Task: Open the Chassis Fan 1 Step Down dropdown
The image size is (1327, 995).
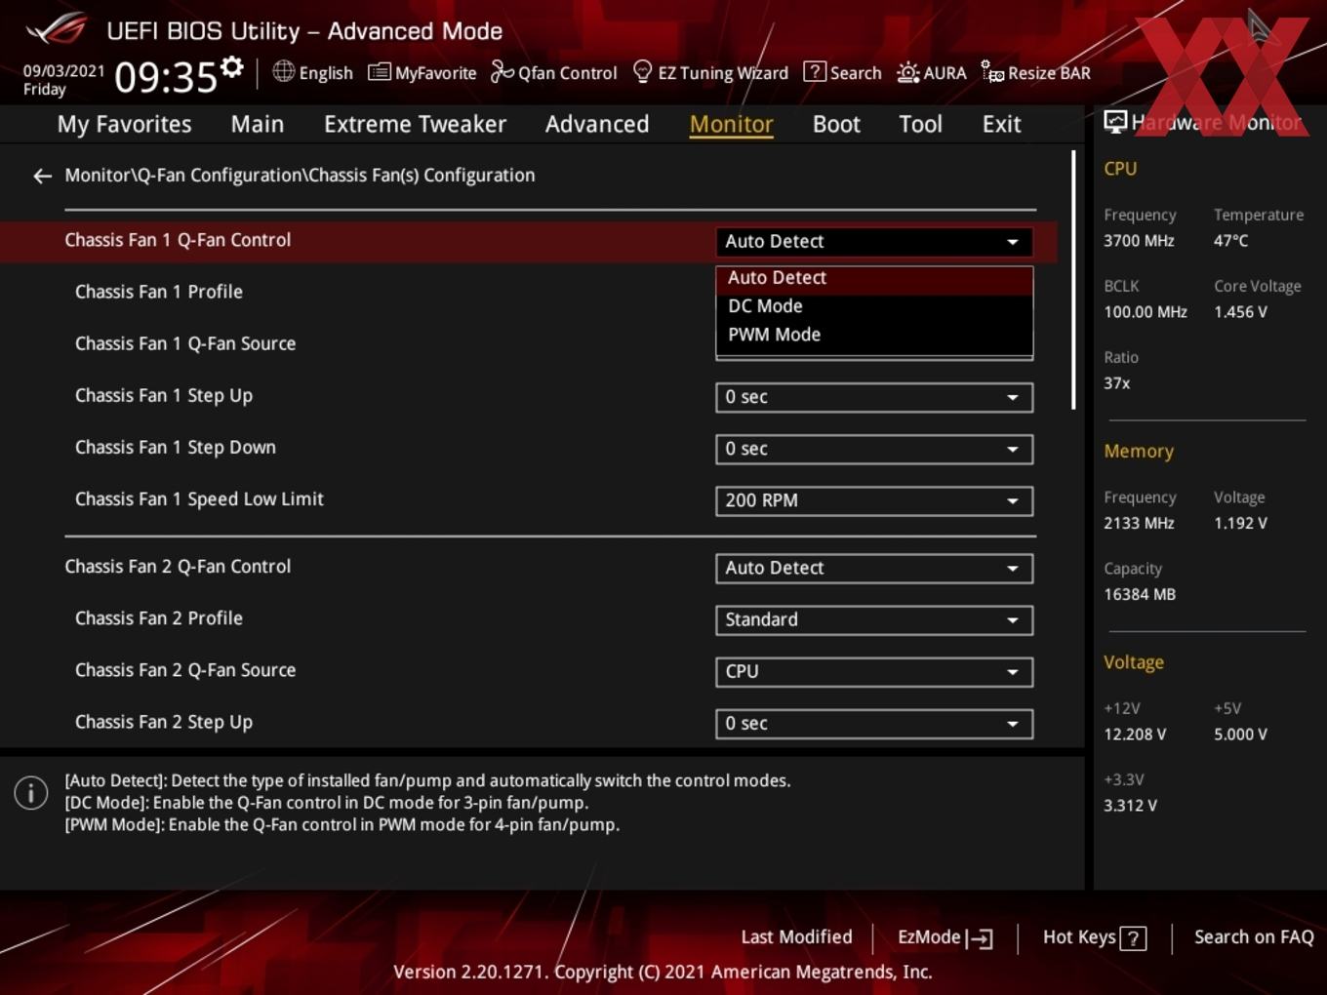Action: [874, 449]
